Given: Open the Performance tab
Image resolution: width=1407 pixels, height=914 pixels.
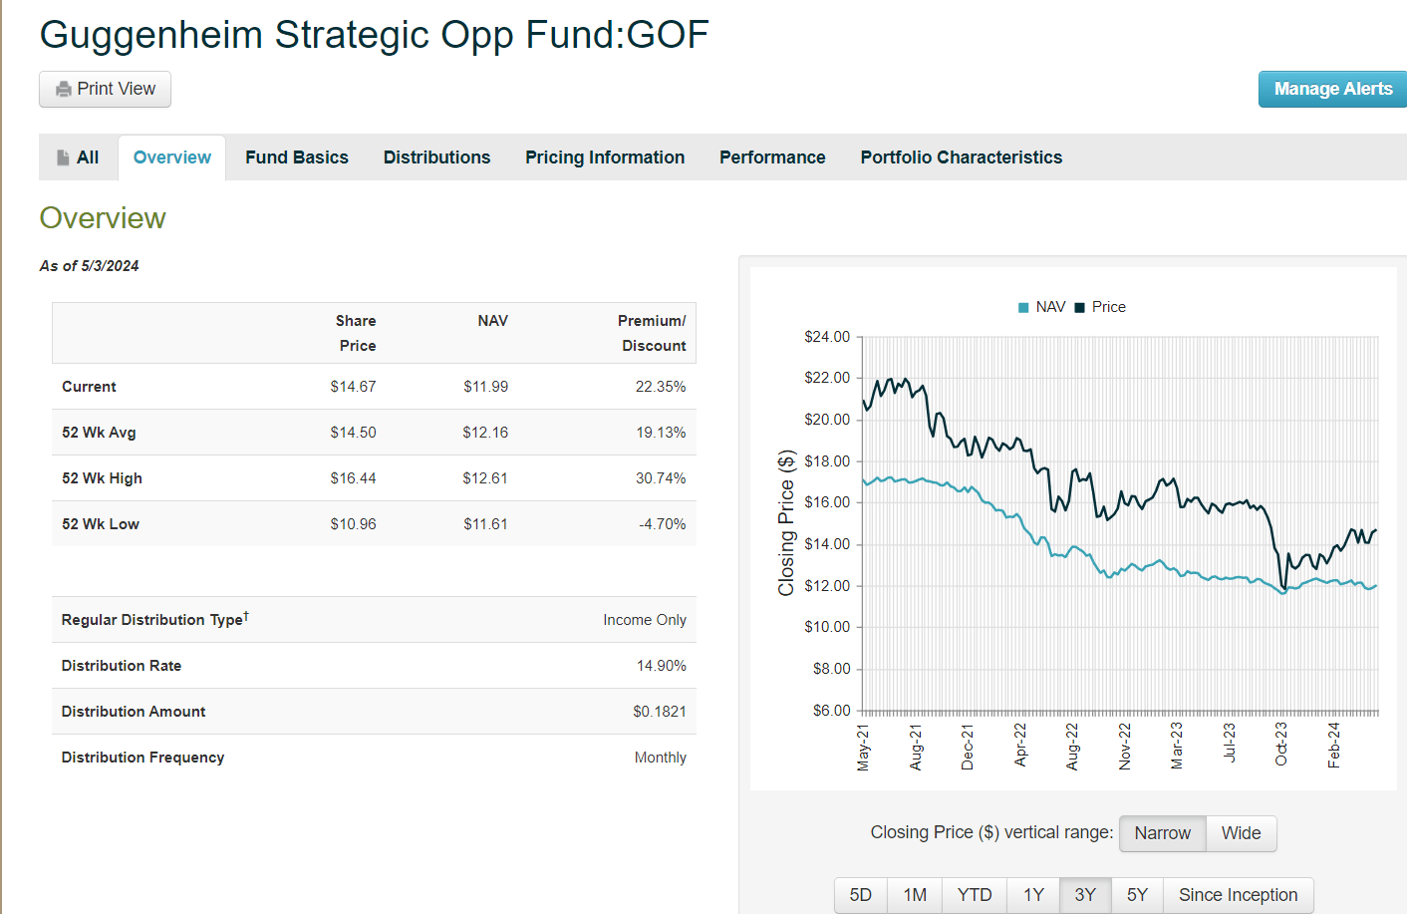Looking at the screenshot, I should (x=772, y=156).
